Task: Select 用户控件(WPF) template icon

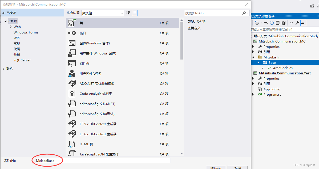Action: tap(72, 73)
